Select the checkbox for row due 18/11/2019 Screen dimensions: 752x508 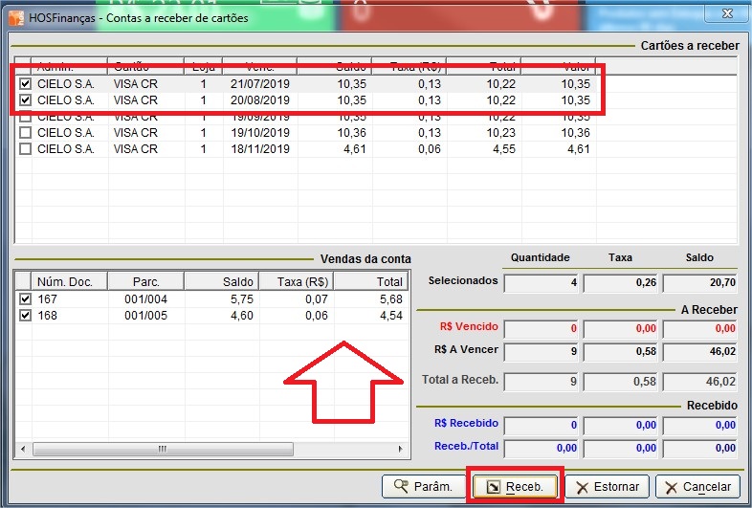tap(25, 149)
